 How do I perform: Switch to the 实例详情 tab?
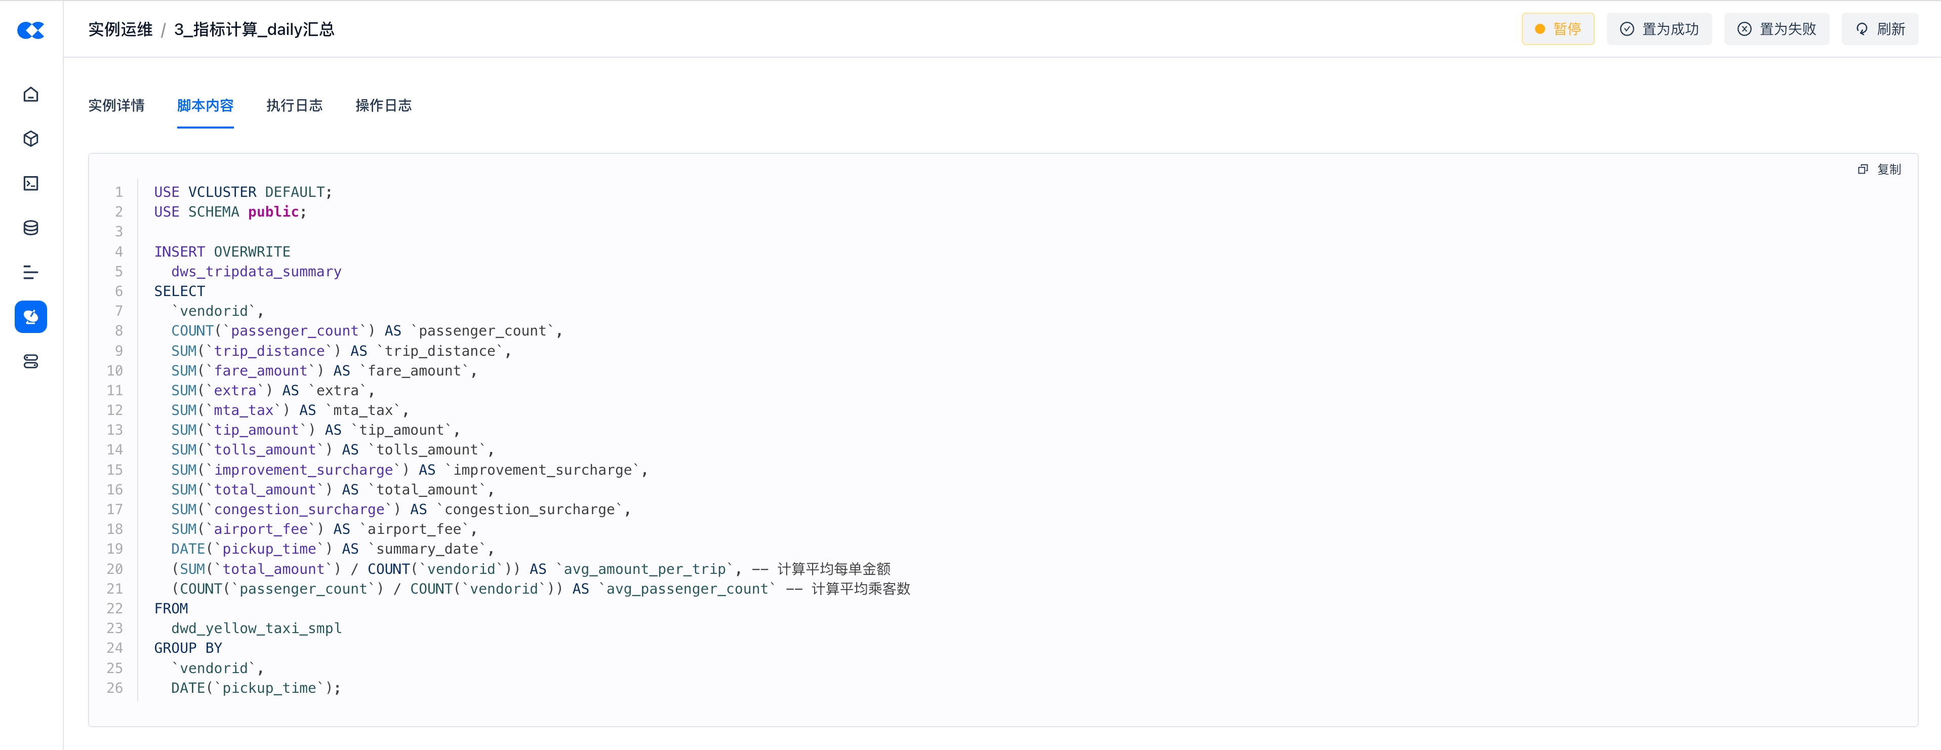pos(116,106)
